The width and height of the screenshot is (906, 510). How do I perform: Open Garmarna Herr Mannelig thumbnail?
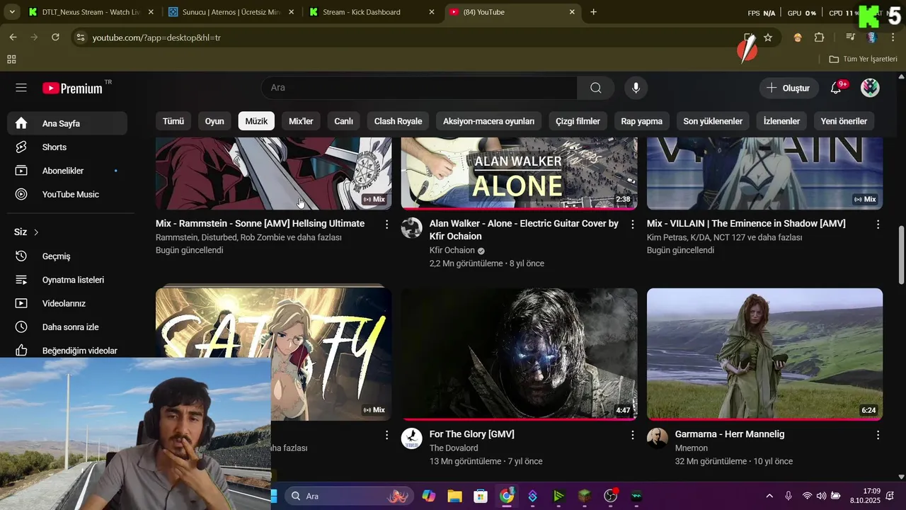(764, 354)
